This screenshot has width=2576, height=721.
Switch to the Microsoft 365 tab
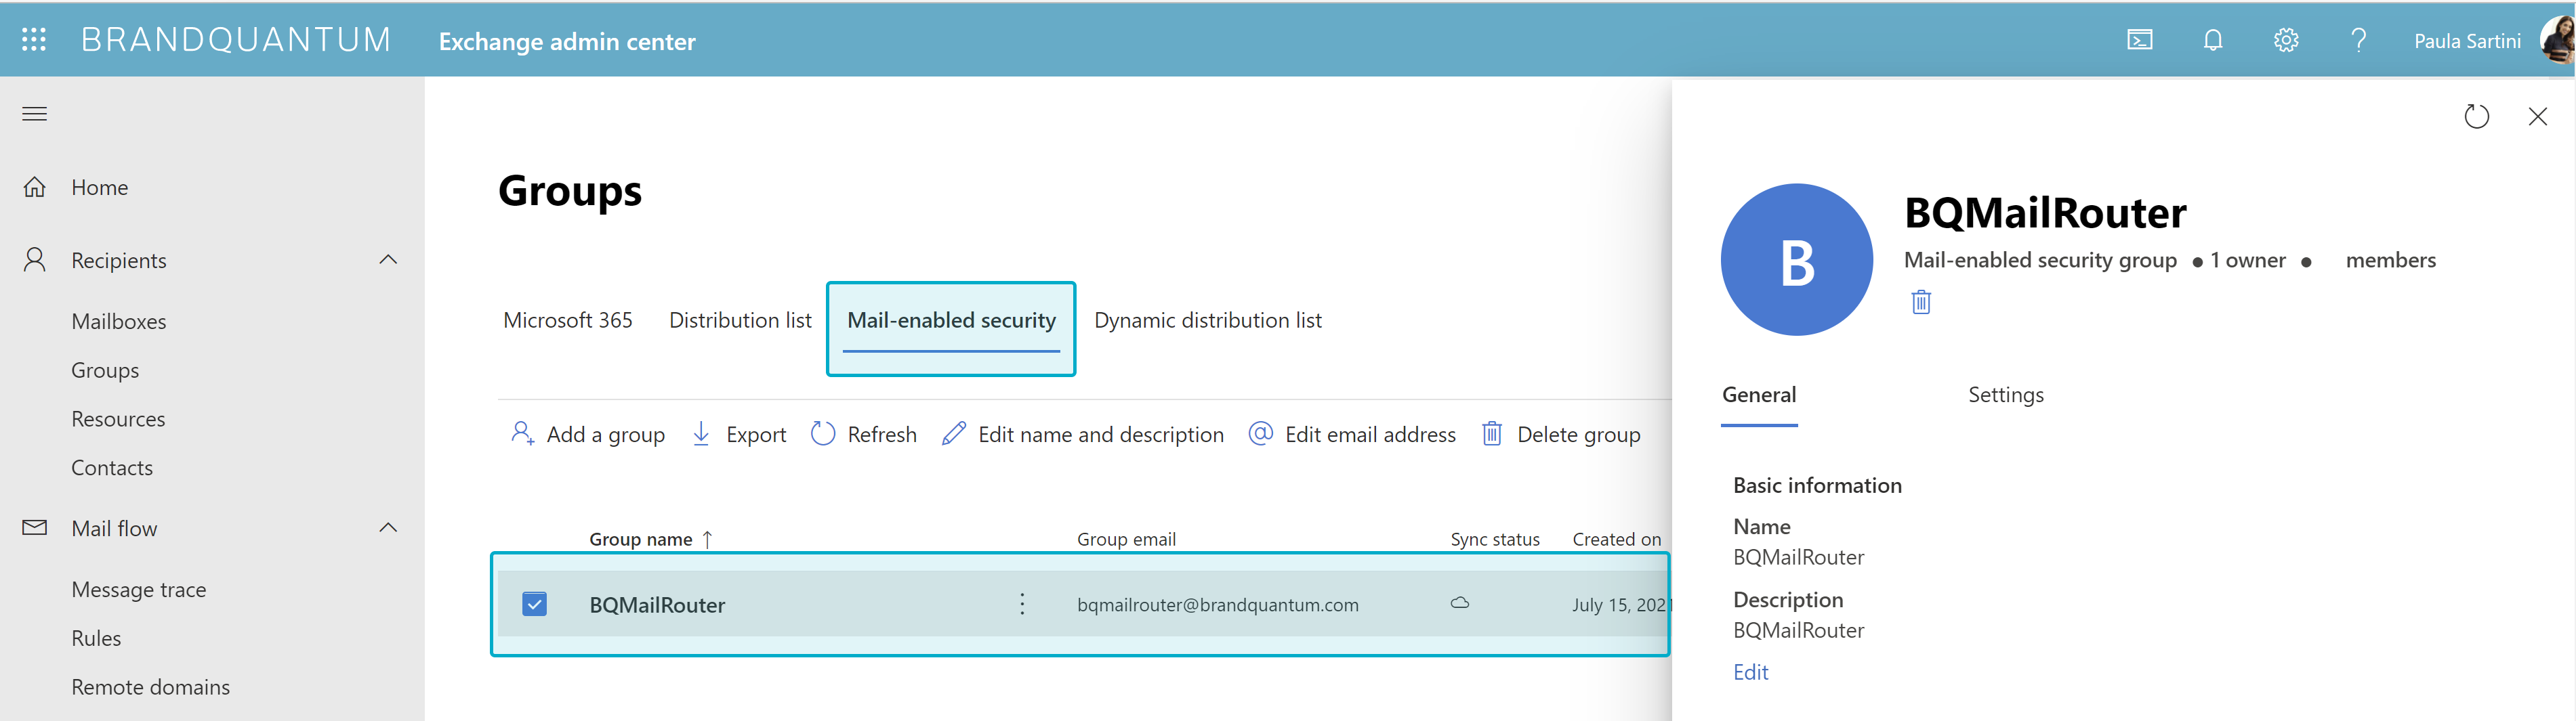pos(567,320)
